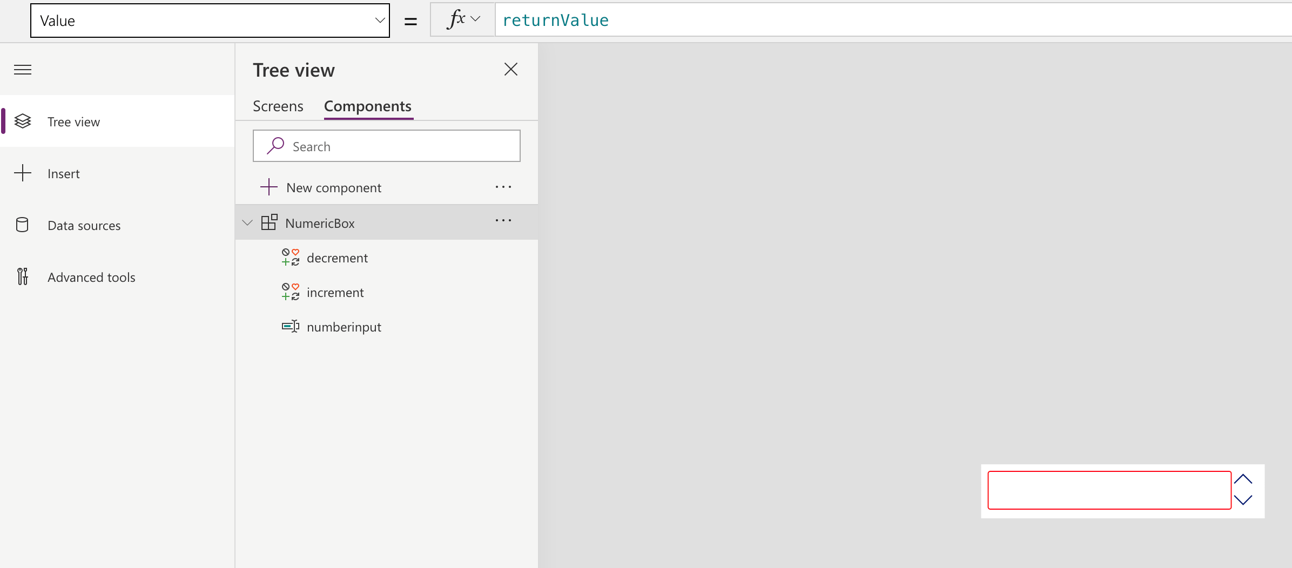Image resolution: width=1292 pixels, height=568 pixels.
Task: Collapse the NumericBox tree node
Action: tap(247, 222)
